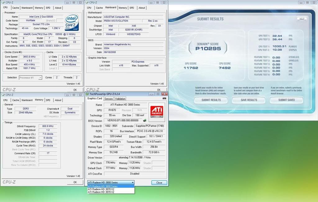Click the Core Speed value 3603.8 MHz
318x202 pixels.
[29, 57]
